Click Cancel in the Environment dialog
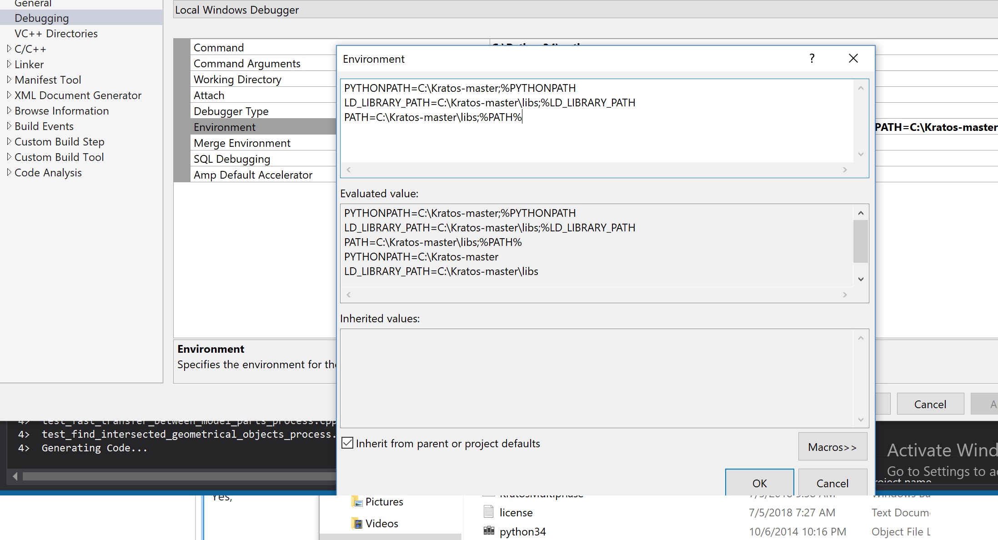This screenshot has height=540, width=998. [x=833, y=483]
